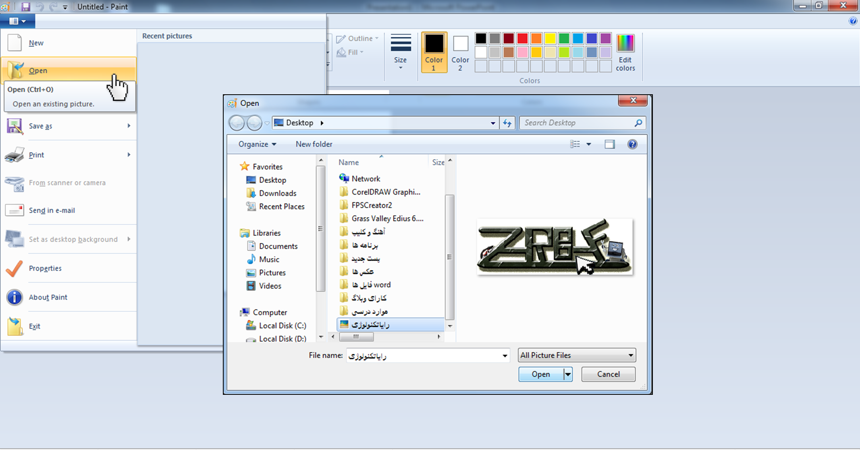Click the Edit colors rainbow icon
Image resolution: width=860 pixels, height=450 pixels.
(625, 44)
